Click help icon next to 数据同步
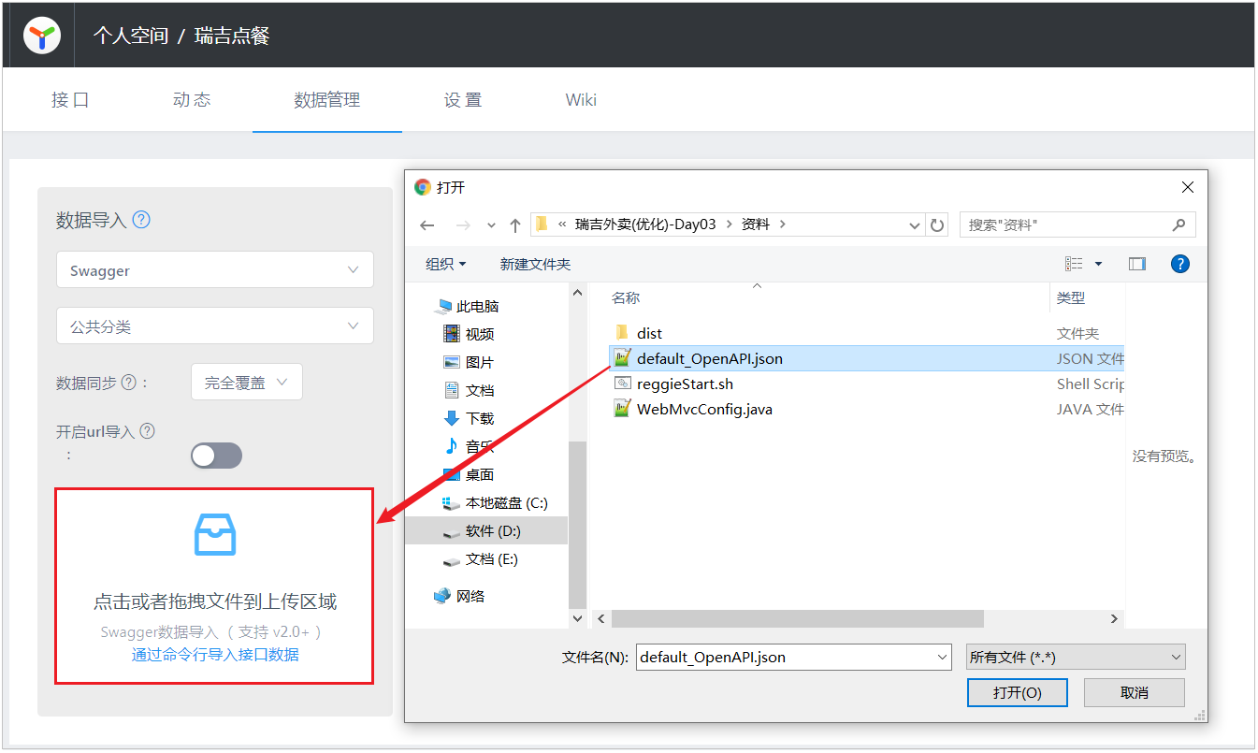1258x753 pixels. point(129,383)
